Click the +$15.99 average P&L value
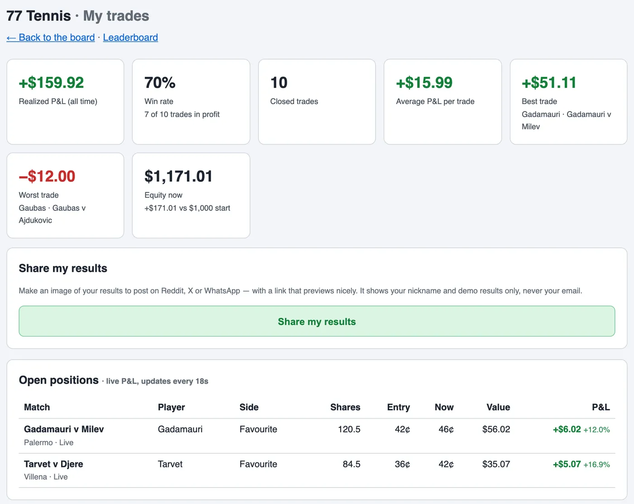The width and height of the screenshot is (634, 504). tap(424, 83)
